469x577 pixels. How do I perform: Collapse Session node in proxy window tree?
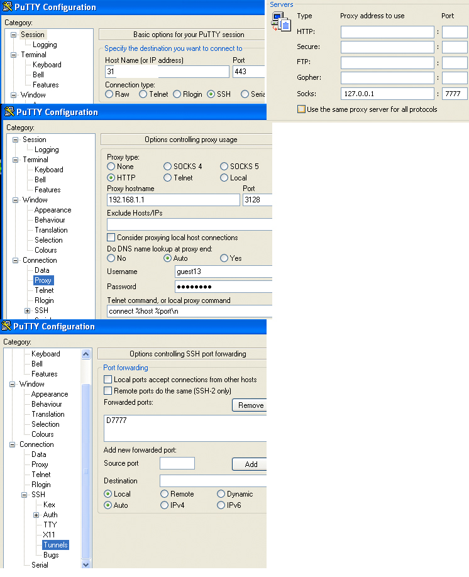coord(16,140)
